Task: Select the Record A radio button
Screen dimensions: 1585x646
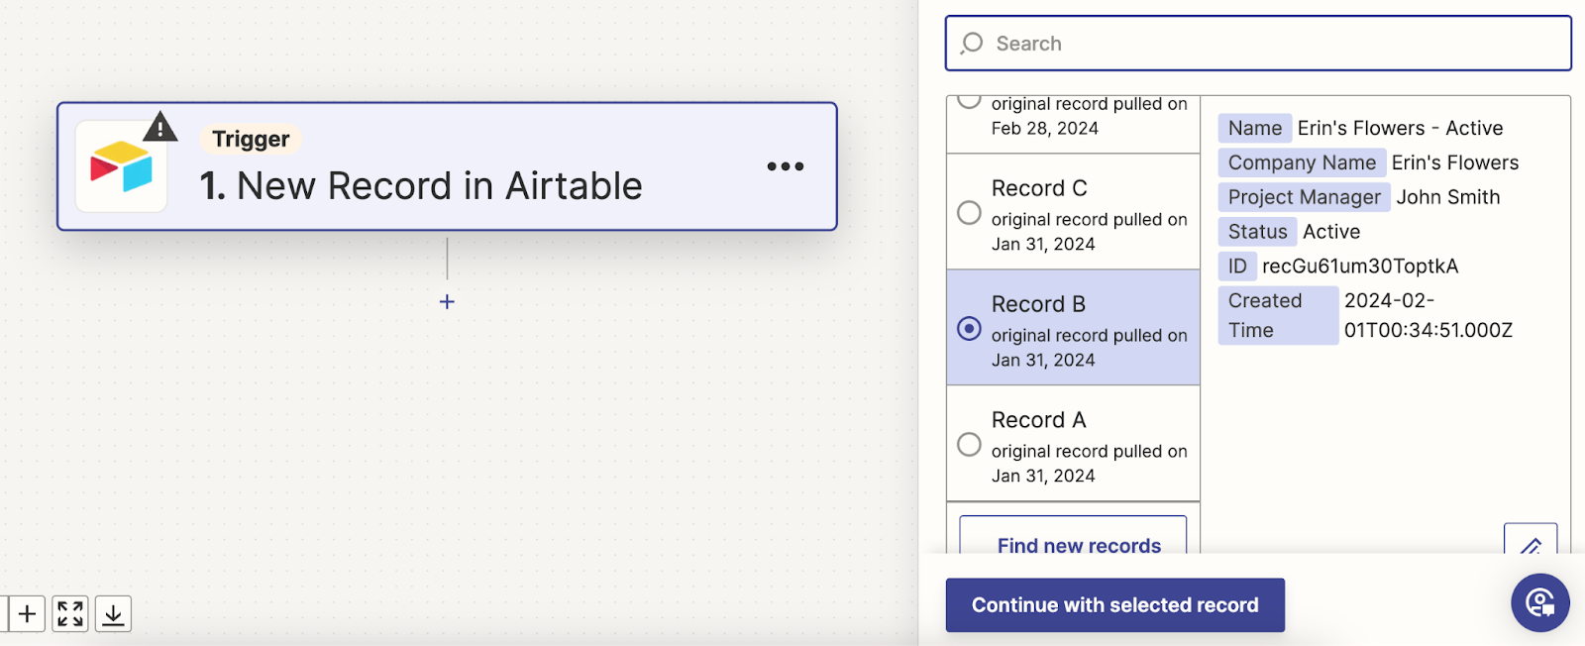Action: pyautogui.click(x=969, y=445)
